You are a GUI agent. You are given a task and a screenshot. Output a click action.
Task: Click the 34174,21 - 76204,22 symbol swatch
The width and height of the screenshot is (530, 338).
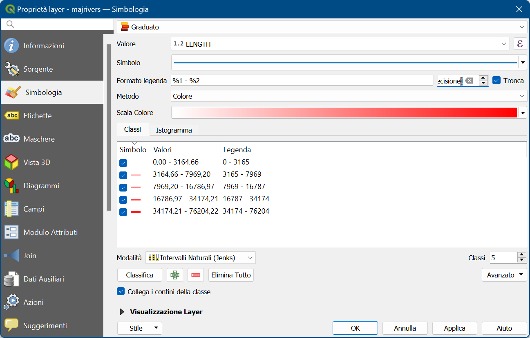(136, 212)
